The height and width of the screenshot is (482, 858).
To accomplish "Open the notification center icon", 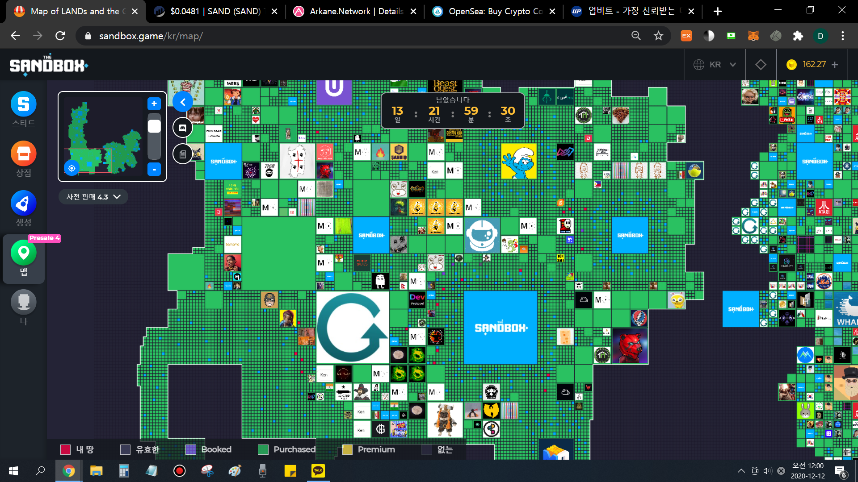I will click(841, 471).
